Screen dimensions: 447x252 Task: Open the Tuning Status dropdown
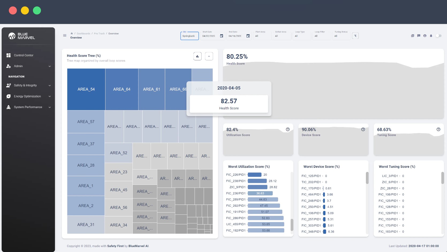pyautogui.click(x=341, y=36)
